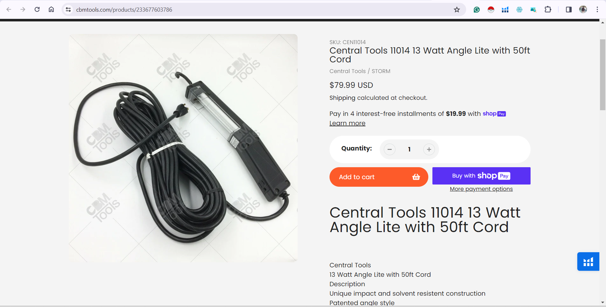The width and height of the screenshot is (606, 307).
Task: Open More payment options link
Action: point(481,189)
